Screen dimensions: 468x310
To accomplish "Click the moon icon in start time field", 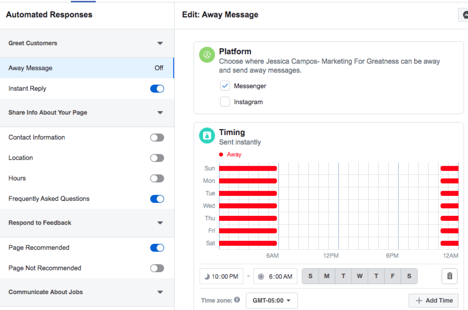I will click(x=207, y=277).
